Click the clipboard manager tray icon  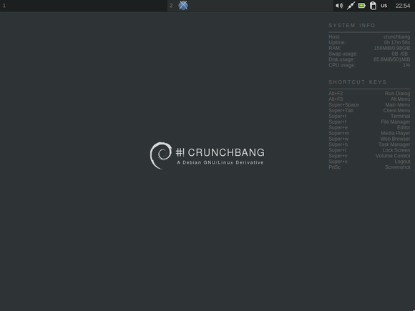[373, 6]
